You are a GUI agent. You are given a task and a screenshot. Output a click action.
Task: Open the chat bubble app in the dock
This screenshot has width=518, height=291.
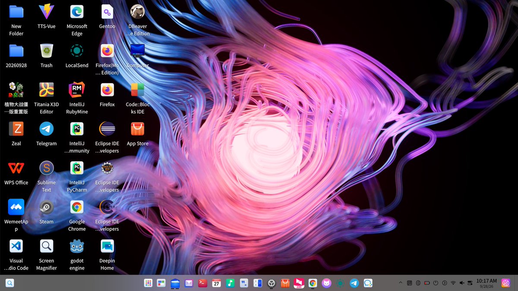(x=368, y=283)
